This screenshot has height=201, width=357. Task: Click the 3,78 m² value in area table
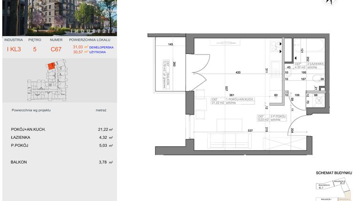tap(106, 162)
